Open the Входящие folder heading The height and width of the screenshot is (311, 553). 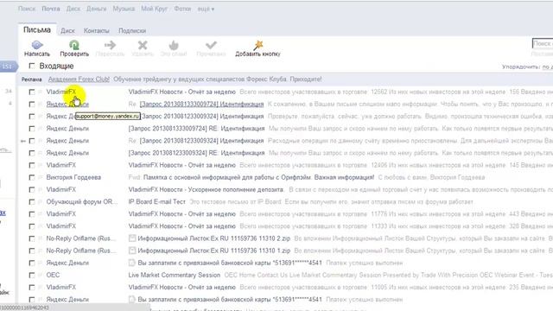coord(56,66)
